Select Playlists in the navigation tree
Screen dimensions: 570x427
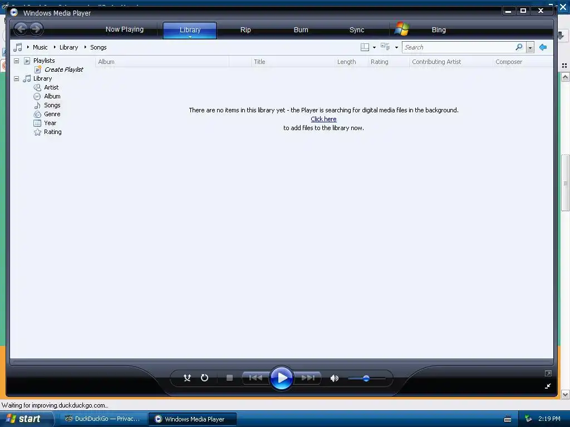click(x=44, y=61)
